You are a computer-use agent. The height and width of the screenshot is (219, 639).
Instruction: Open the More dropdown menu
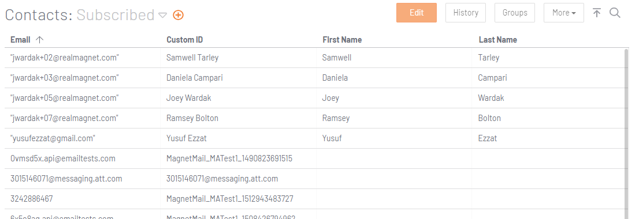pyautogui.click(x=564, y=13)
